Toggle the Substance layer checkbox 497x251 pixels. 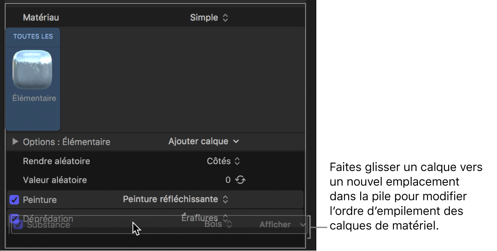(19, 225)
